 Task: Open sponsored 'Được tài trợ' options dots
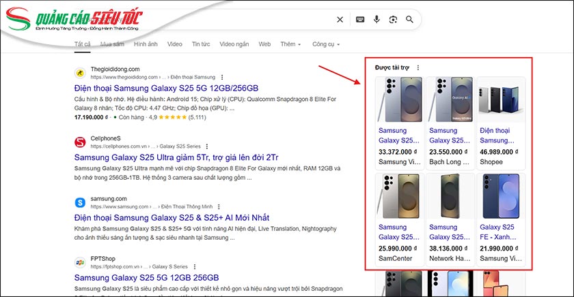[x=418, y=67]
